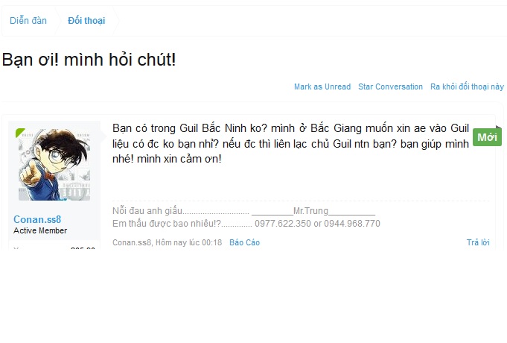Screen dimensions: 507x343
Task: Open the Conan.ss8 profile username below avatar
Action: pos(37,219)
